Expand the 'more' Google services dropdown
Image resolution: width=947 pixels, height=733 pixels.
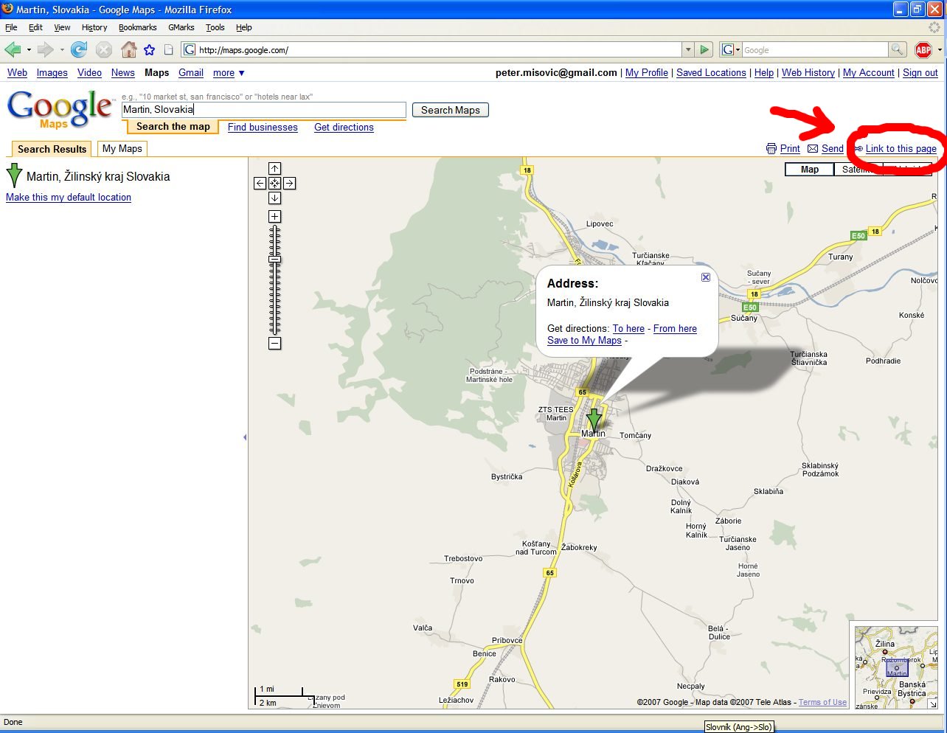click(229, 73)
